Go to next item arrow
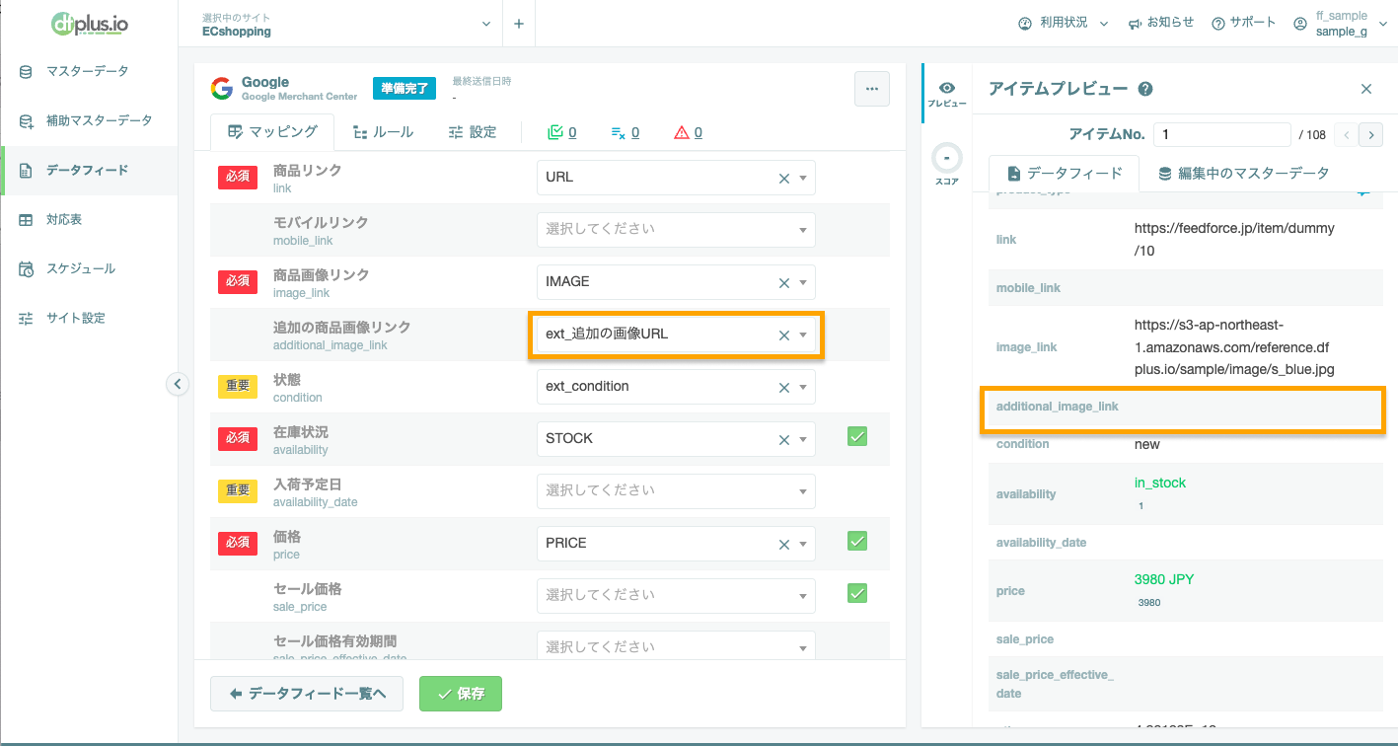 (x=1370, y=134)
